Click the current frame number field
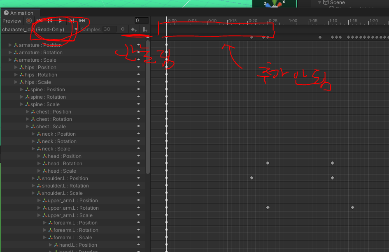 point(142,21)
